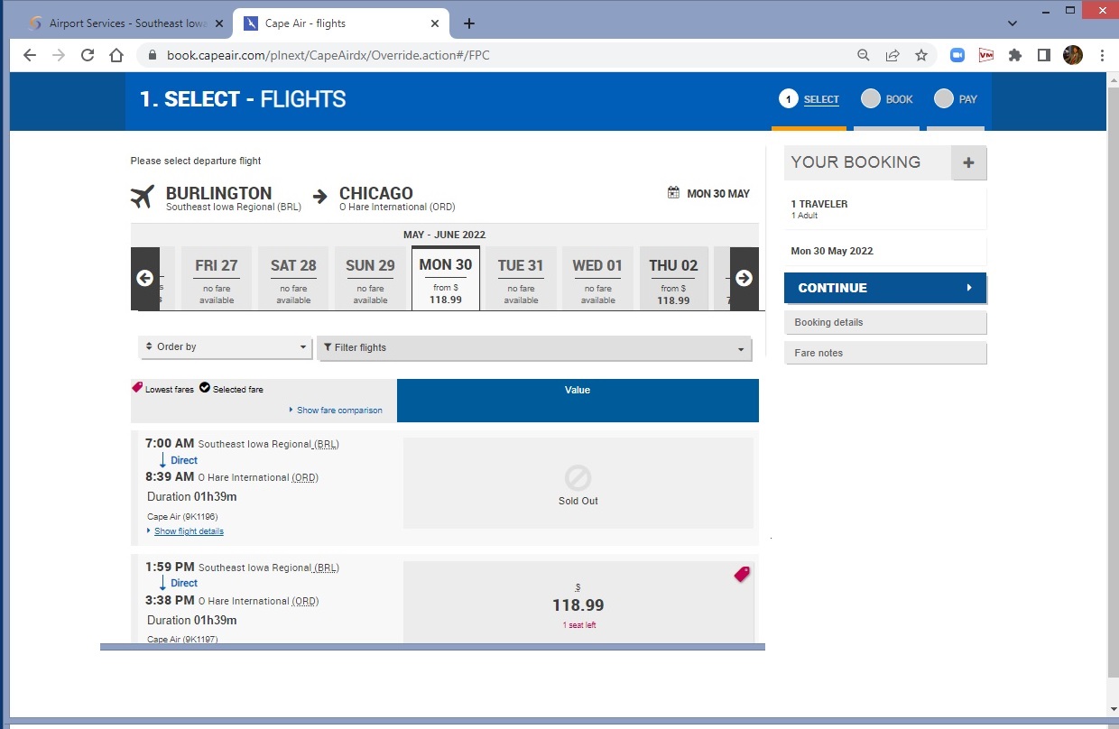Bookmark this page with the star icon
1119x729 pixels.
tap(921, 55)
